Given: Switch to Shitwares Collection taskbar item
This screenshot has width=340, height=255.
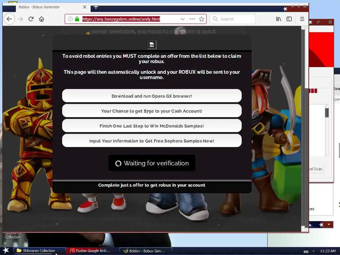Looking at the screenshot, I should (39, 251).
